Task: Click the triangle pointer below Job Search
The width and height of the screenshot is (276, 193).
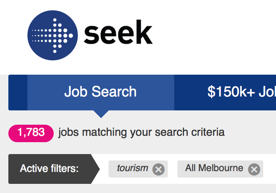Action: [x=101, y=114]
